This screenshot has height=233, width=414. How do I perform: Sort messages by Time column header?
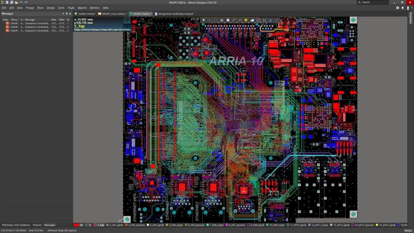pos(53,19)
